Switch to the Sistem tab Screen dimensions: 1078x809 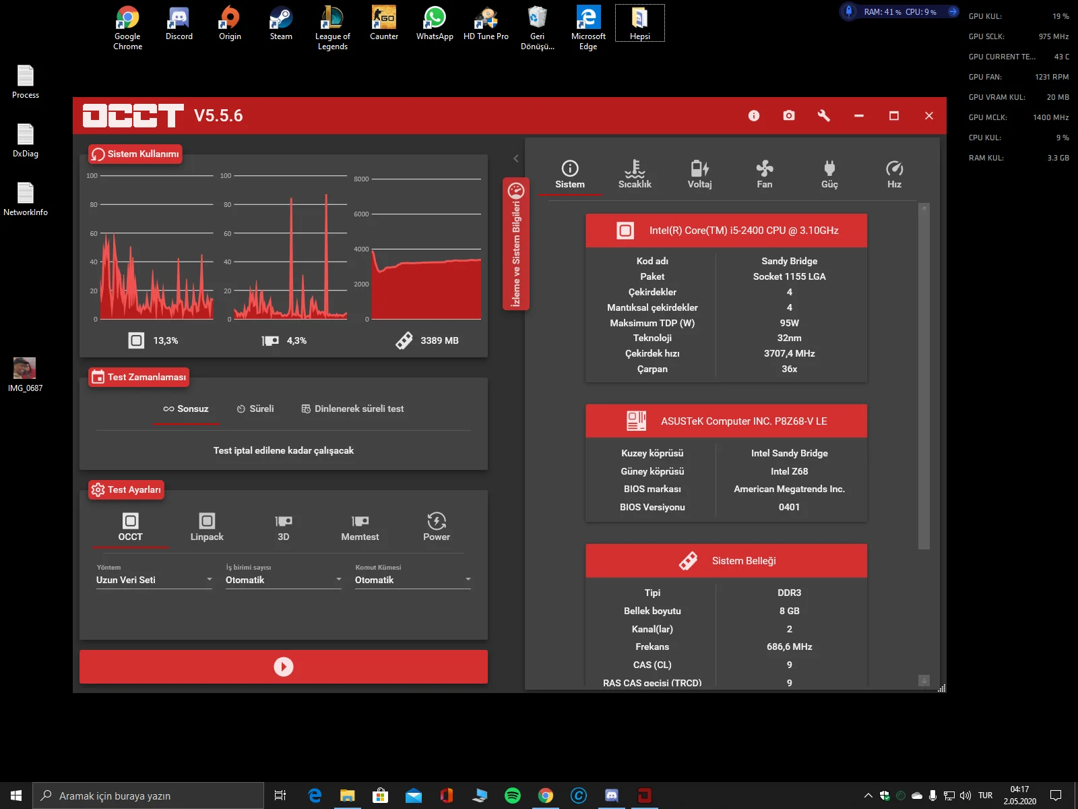point(570,175)
